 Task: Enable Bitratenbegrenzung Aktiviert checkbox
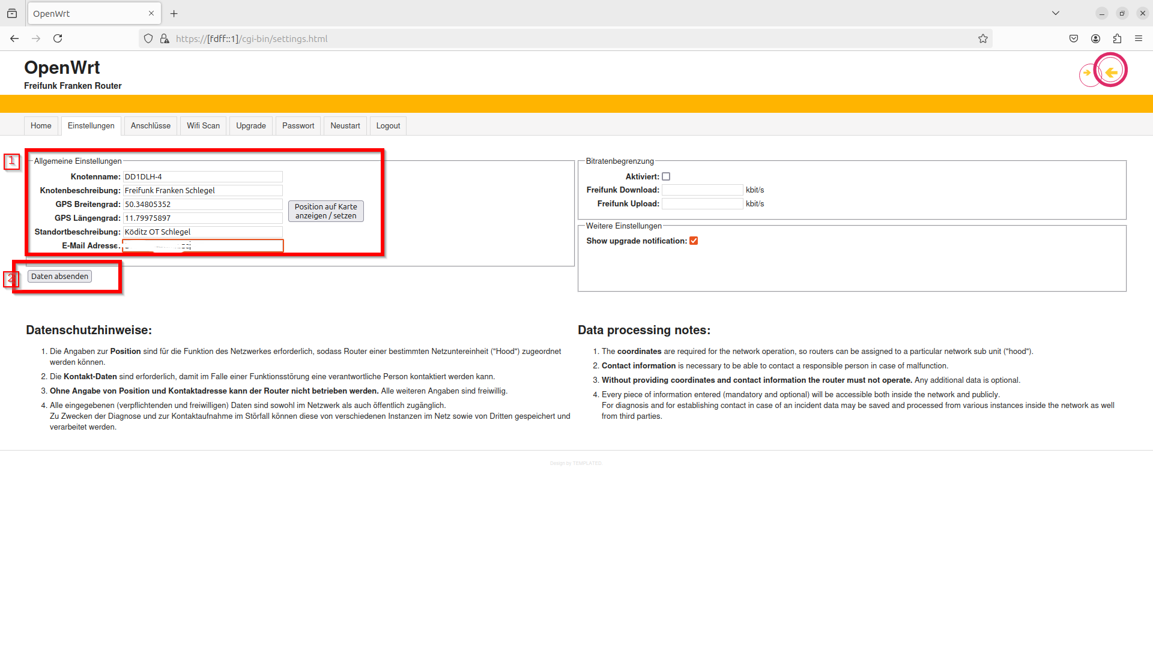click(666, 176)
